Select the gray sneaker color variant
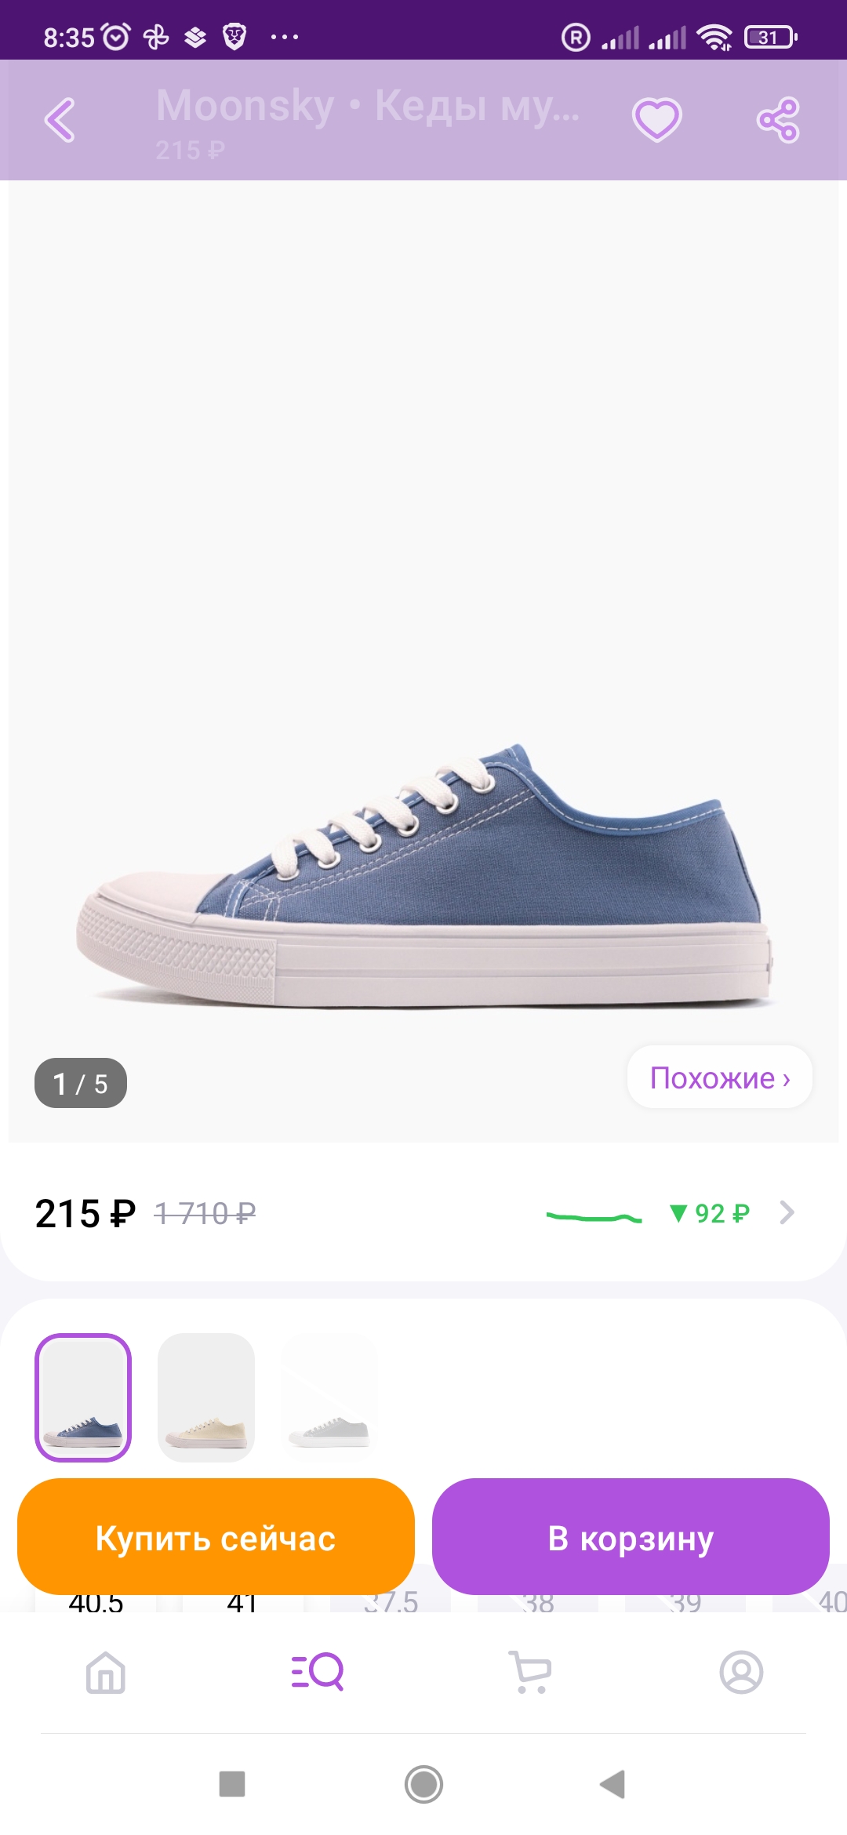The height and width of the screenshot is (1835, 847). (x=329, y=1397)
